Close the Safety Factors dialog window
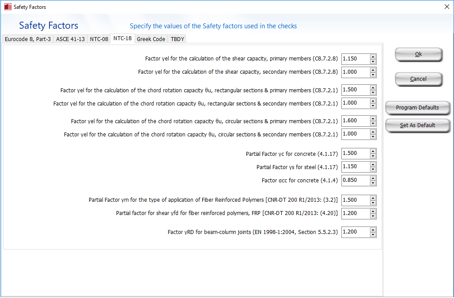Image resolution: width=454 pixels, height=298 pixels. [x=446, y=7]
